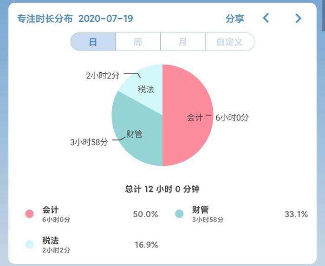Switch to the 周 week tab
325x266 pixels.
coord(138,42)
